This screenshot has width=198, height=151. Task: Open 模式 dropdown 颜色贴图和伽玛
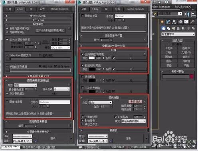133,121
